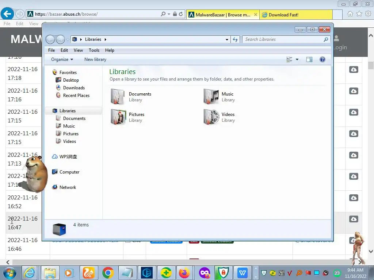374x280 pixels.
Task: Close the MalwareBazaar tab
Action: pyautogui.click(x=255, y=15)
